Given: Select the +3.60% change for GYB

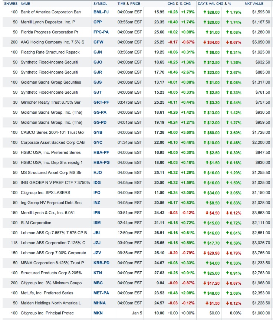Looking at the screenshot, I should [x=188, y=132].
